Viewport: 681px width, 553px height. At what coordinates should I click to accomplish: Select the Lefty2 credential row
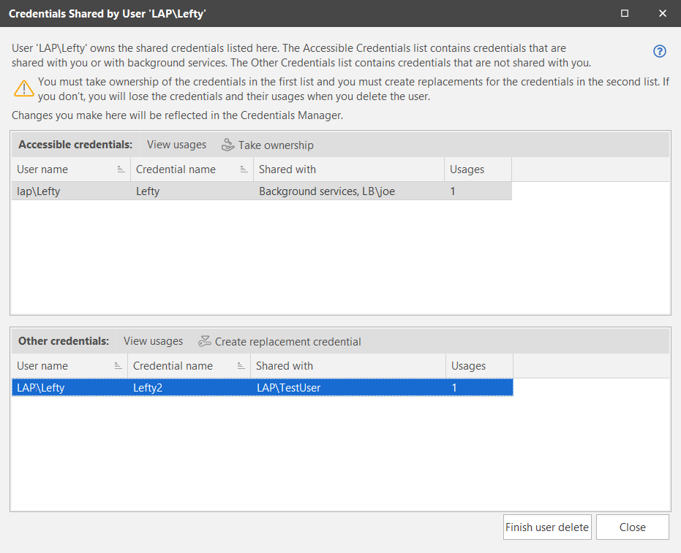tap(263, 388)
